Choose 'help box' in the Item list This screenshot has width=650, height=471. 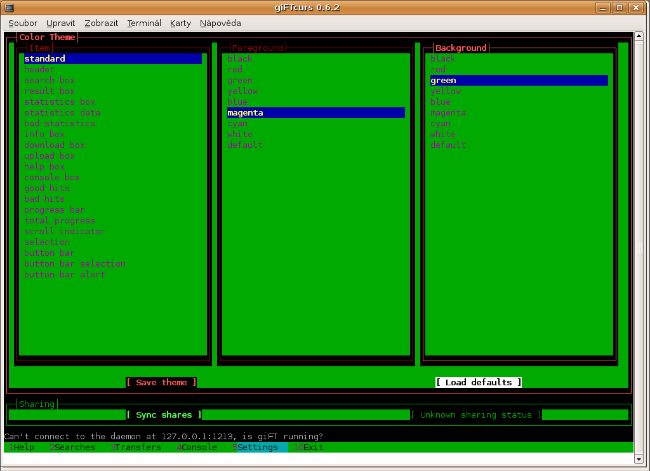pyautogui.click(x=44, y=166)
